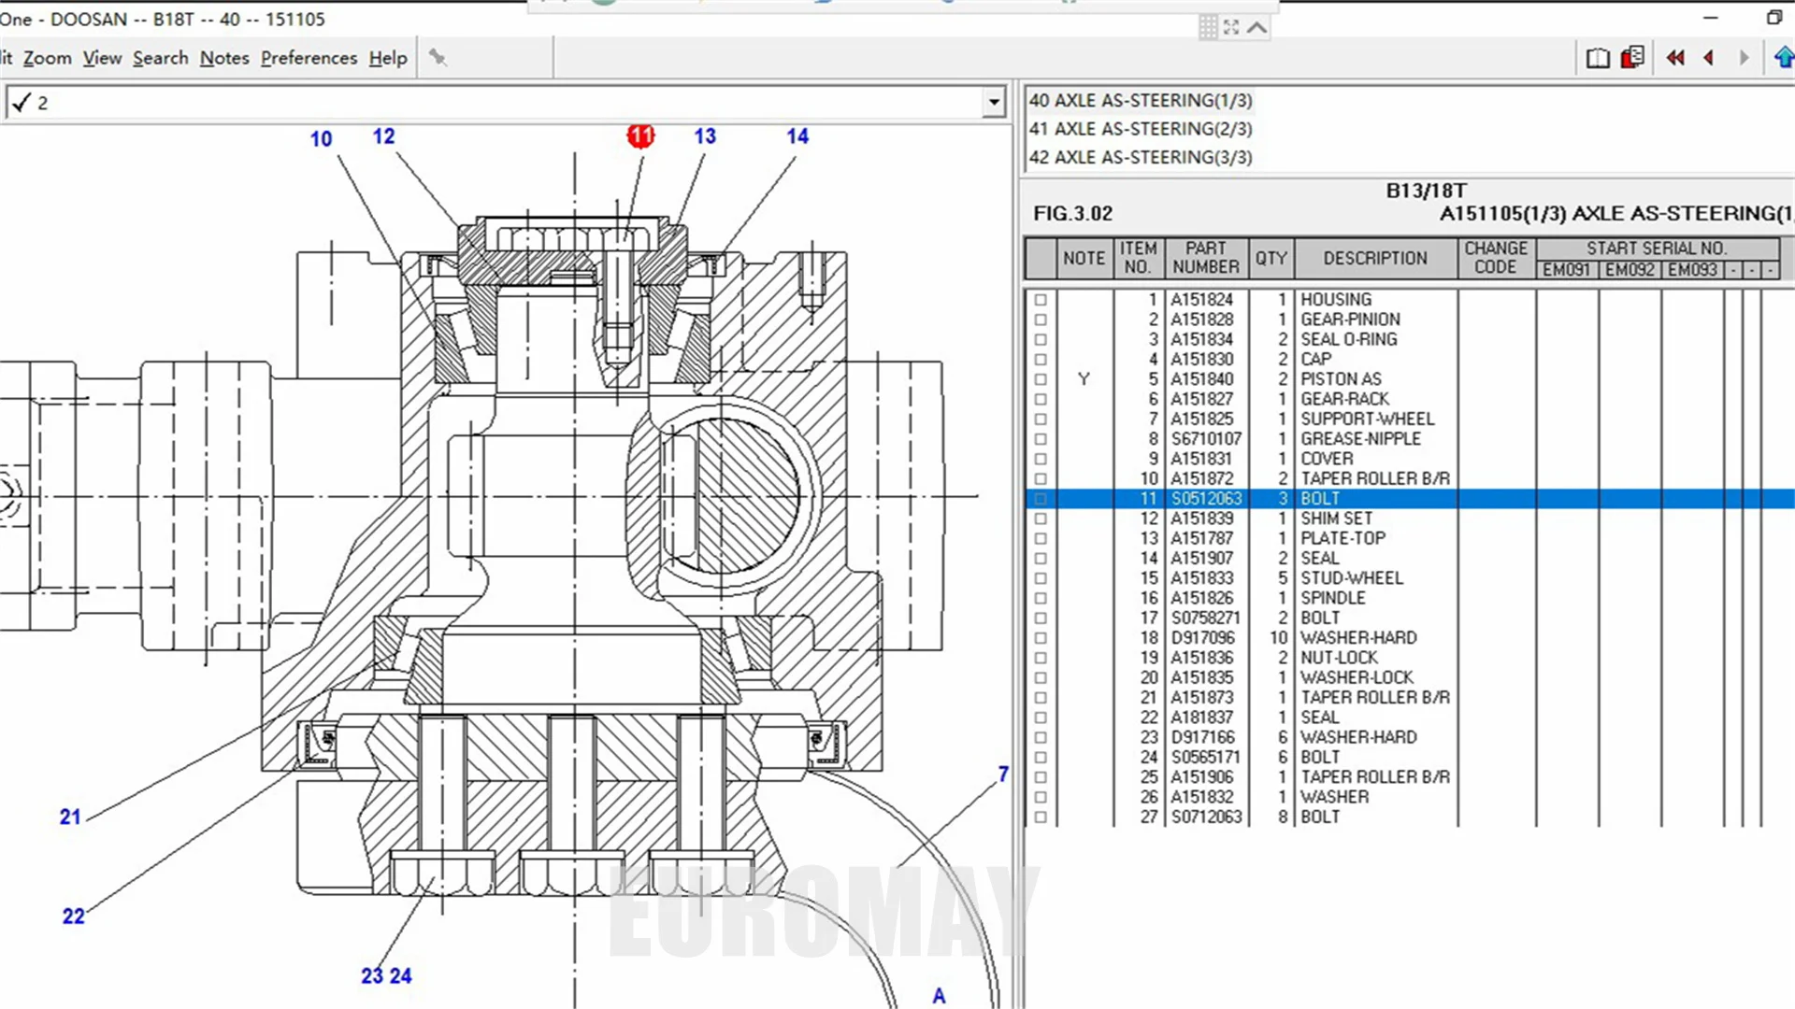The image size is (1795, 1009).
Task: Click the red double-arrow first page icon
Action: click(x=1674, y=58)
